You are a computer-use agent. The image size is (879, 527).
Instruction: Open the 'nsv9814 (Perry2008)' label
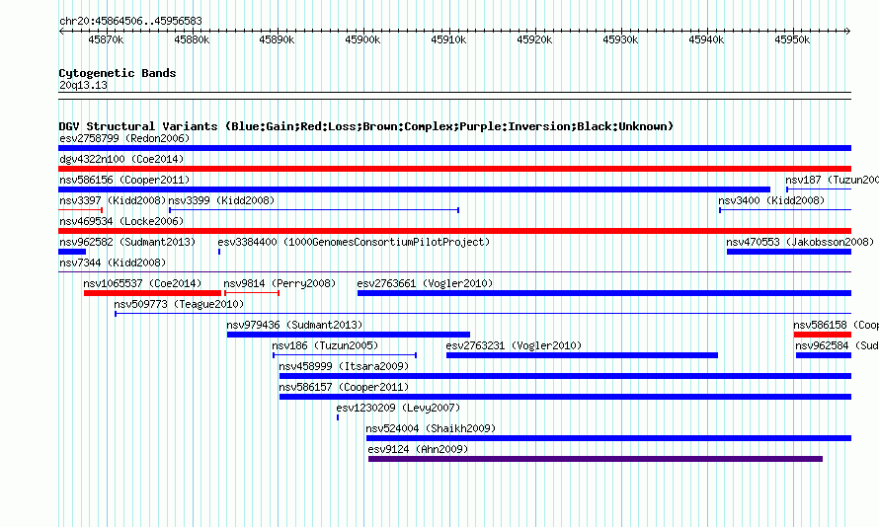(280, 283)
